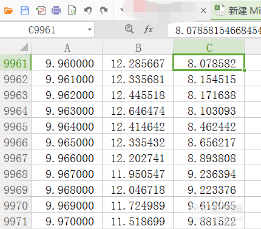The width and height of the screenshot is (261, 229).
Task: Select row header 9962
Action: tap(16, 79)
